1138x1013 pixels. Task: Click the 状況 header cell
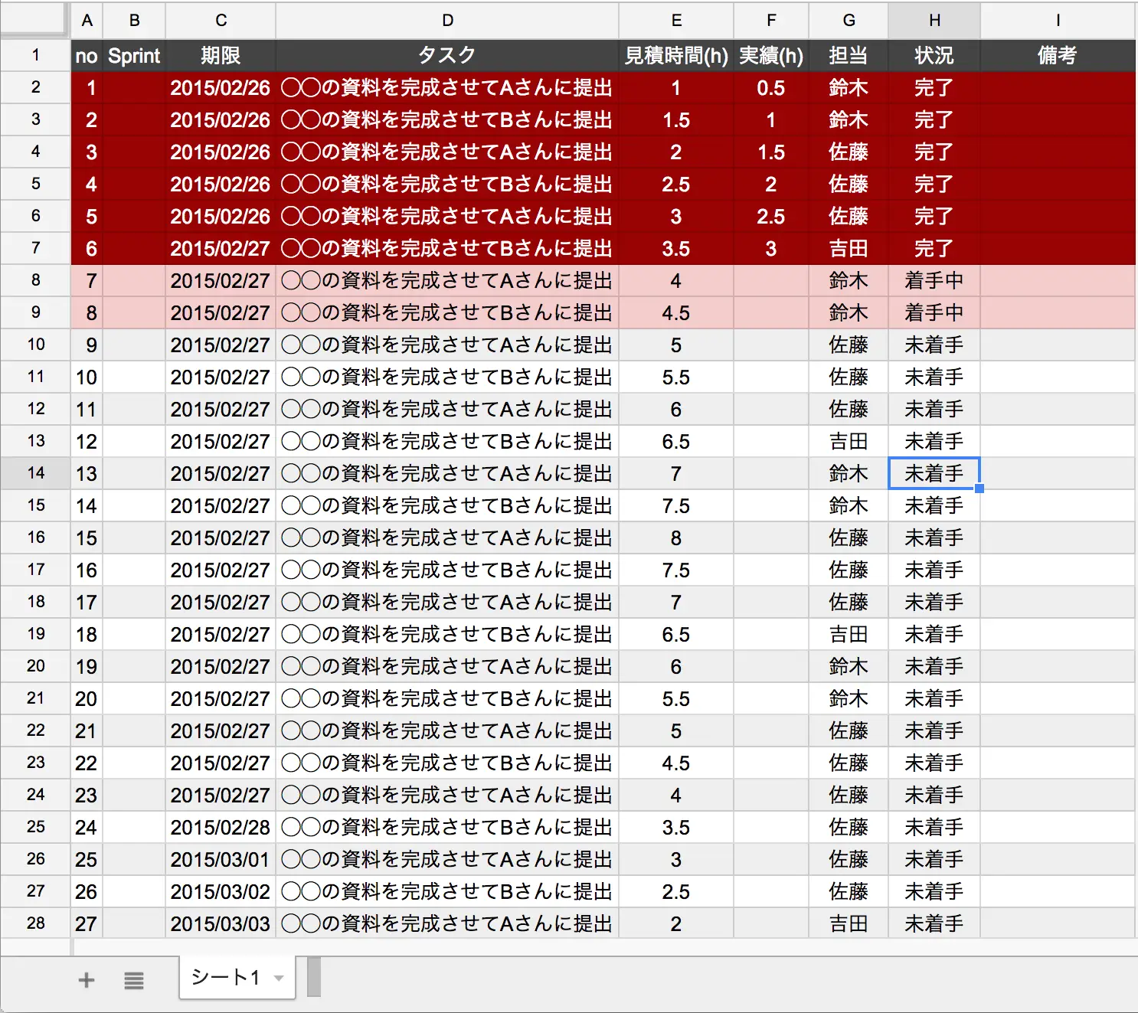[x=934, y=55]
